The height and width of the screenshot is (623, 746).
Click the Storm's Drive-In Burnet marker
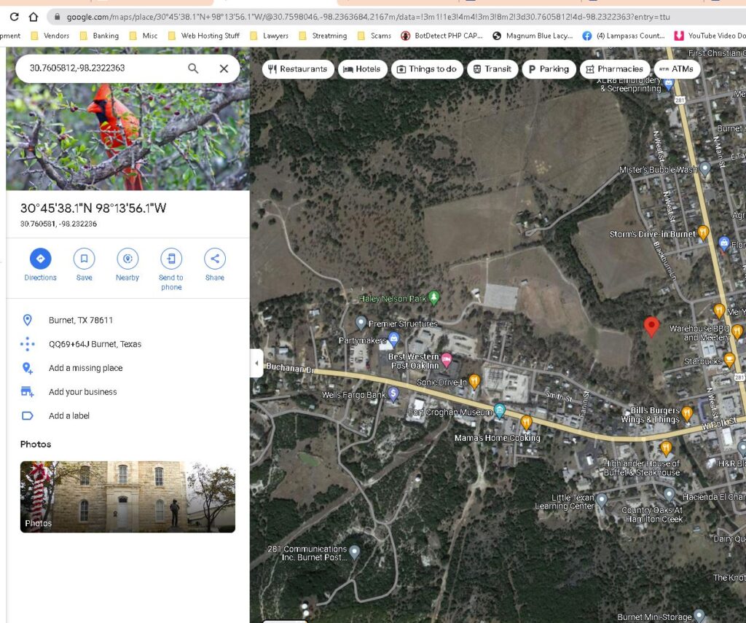(x=703, y=232)
